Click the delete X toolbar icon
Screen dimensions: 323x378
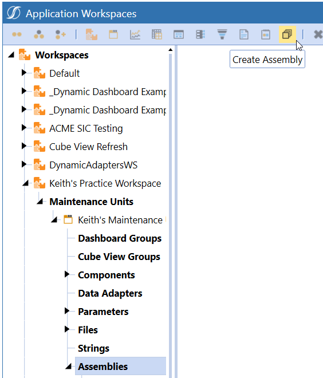(318, 34)
